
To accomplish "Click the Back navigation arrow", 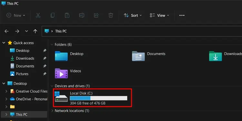I will (6, 31).
